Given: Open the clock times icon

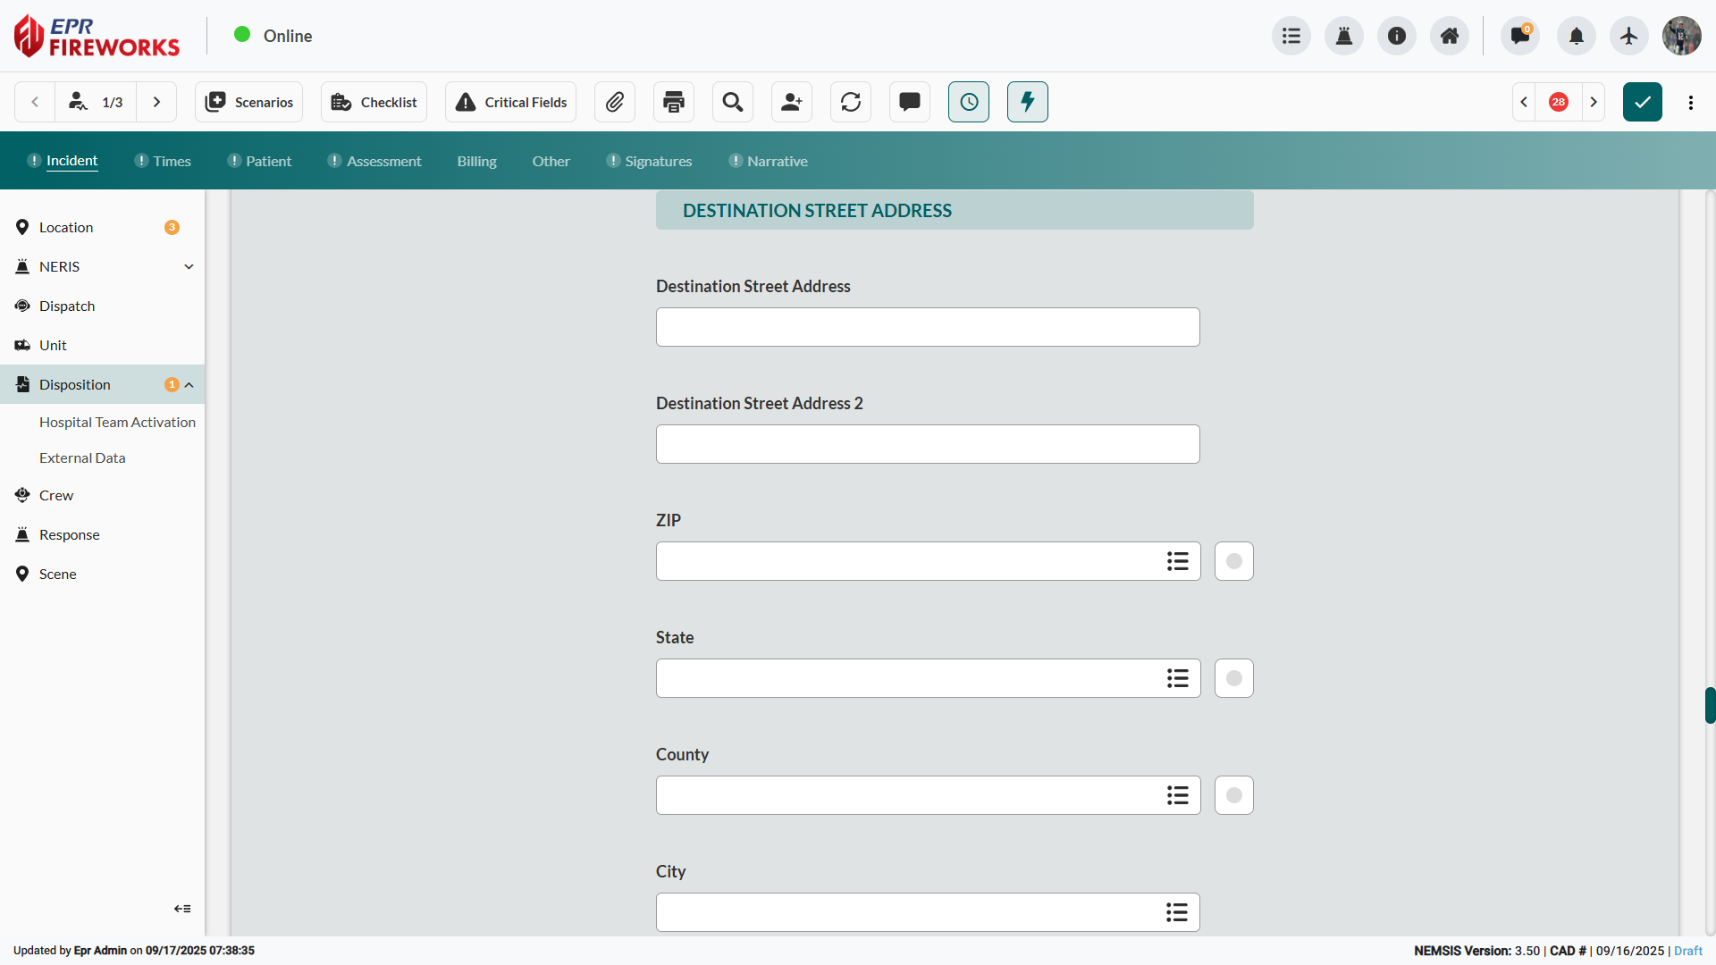Looking at the screenshot, I should 969,102.
